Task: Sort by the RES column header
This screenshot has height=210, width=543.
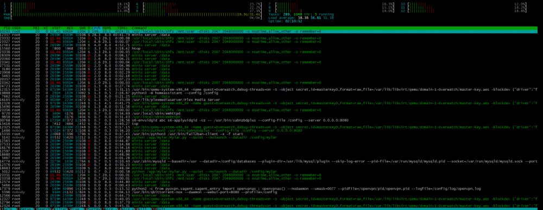Action: pos(70,28)
